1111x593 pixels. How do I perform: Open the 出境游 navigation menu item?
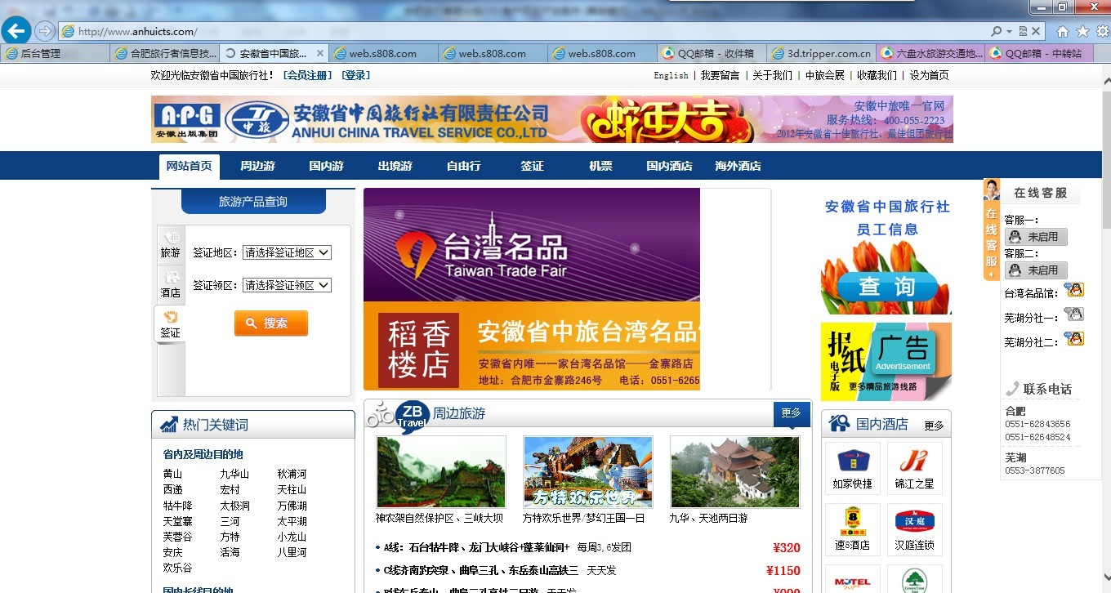[x=395, y=166]
